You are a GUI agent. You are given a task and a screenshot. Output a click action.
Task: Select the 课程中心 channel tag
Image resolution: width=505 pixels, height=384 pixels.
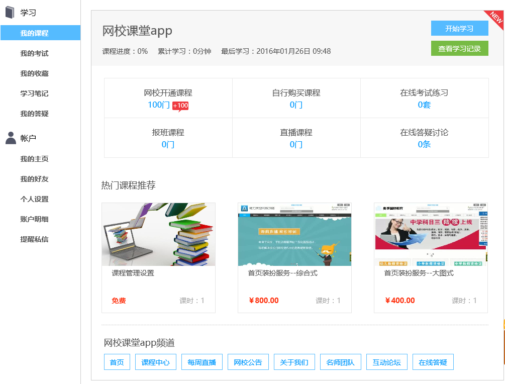coord(155,362)
